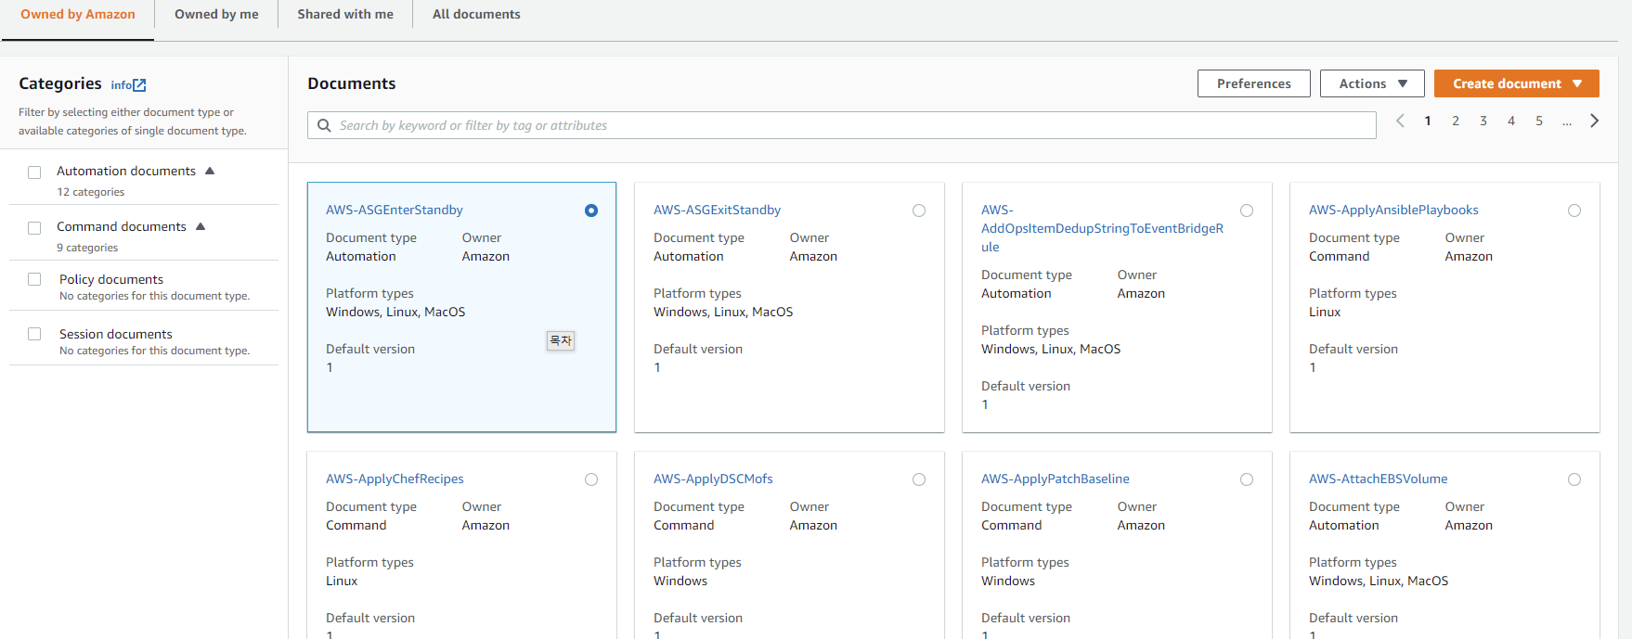This screenshot has width=1632, height=639.
Task: Collapse Automation documents categories arrow
Action: [x=210, y=171]
